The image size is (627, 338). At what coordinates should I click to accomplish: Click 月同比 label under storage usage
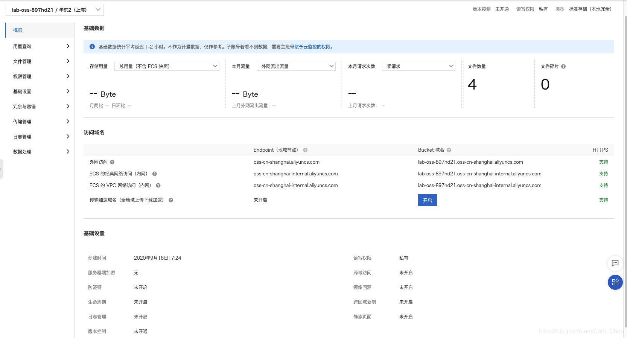tap(96, 106)
